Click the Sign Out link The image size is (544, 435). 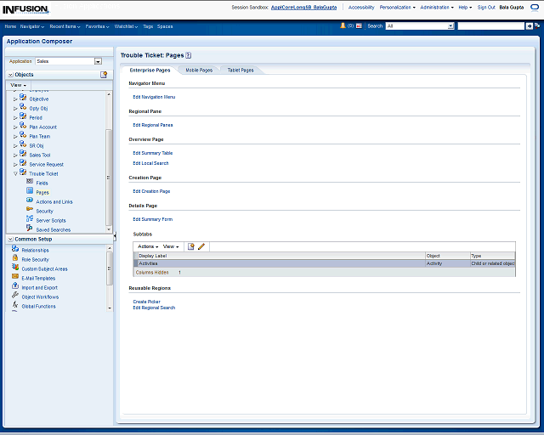point(486,7)
